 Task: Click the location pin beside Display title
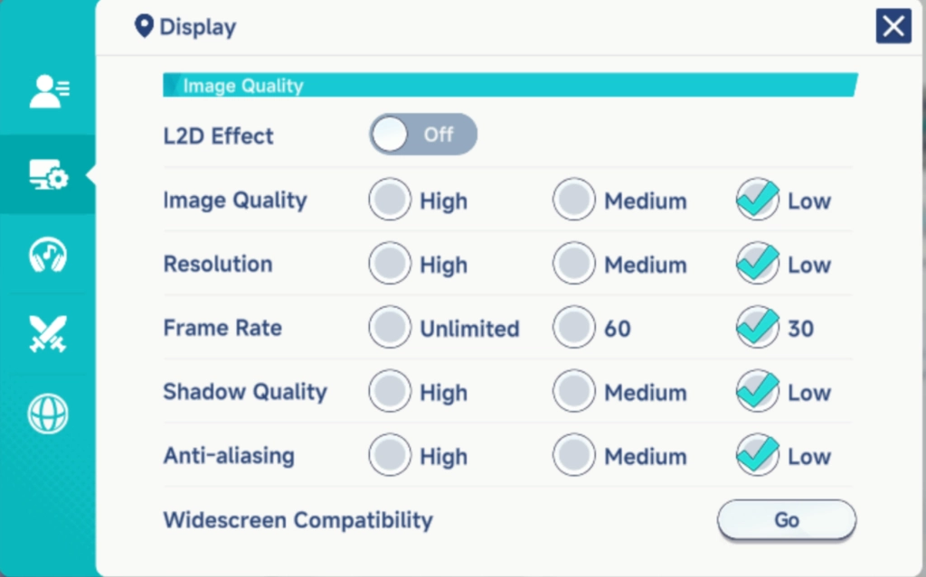click(144, 26)
